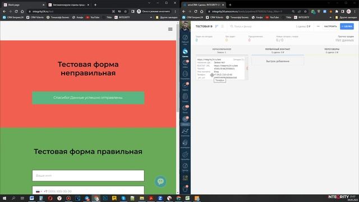359x202 pixels.
Task: Click the integrity24.ru address bar in left browser
Action: point(68,11)
